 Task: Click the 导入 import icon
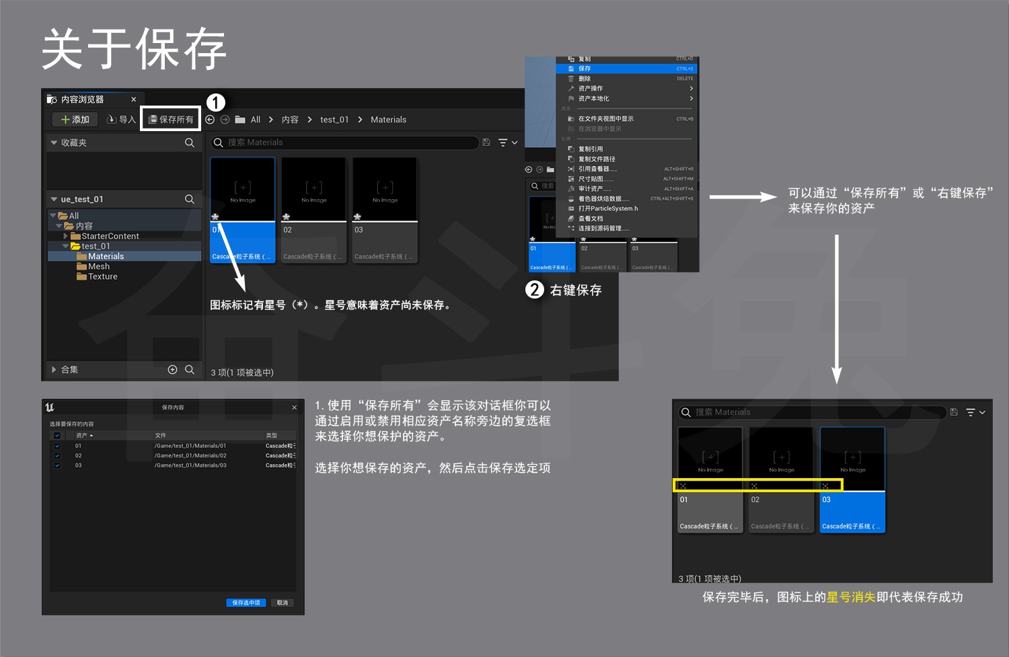pyautogui.click(x=112, y=120)
